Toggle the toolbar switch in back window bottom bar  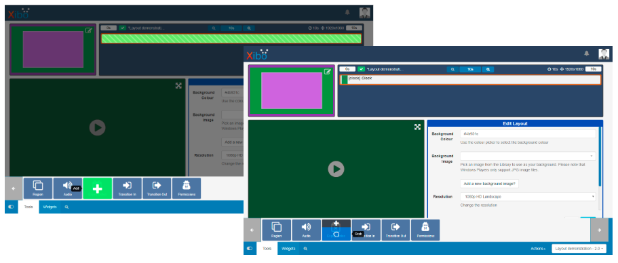coord(11,207)
